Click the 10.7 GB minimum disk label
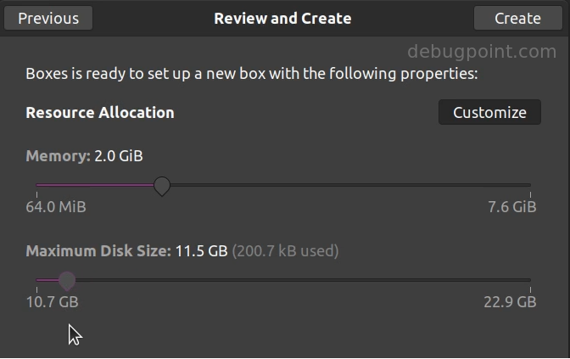This screenshot has width=570, height=359. click(x=53, y=302)
